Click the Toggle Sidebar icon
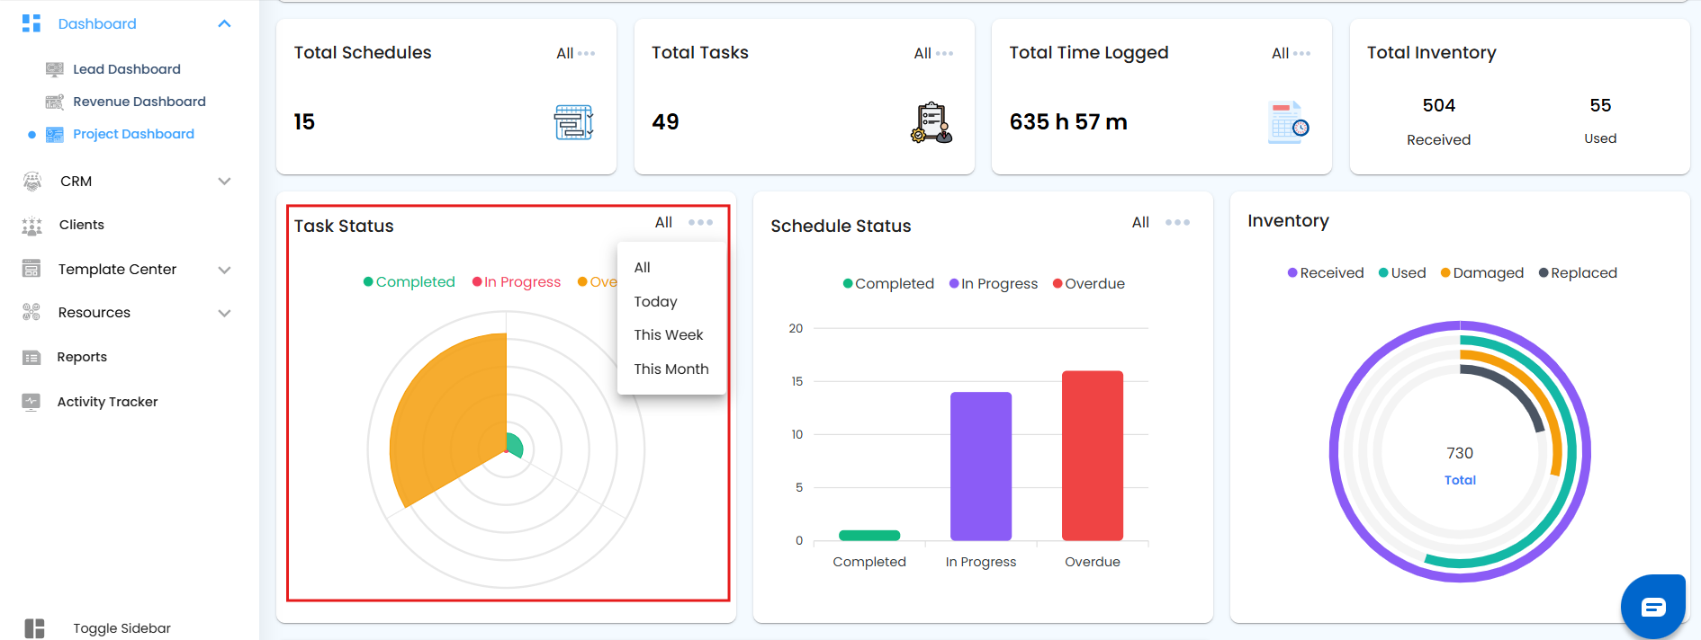 coord(34,628)
